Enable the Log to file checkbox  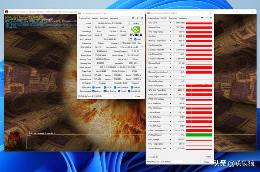point(149,156)
